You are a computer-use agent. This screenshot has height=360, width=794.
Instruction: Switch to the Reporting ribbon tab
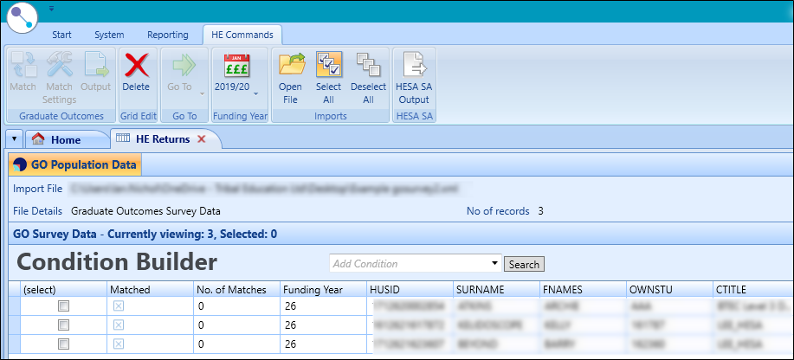tap(167, 35)
